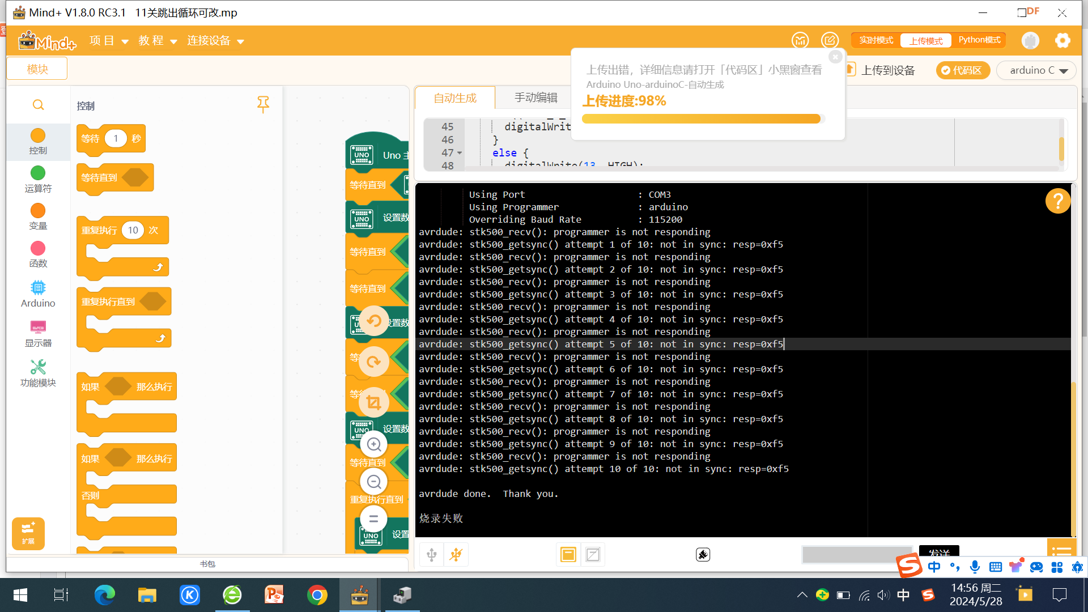Click the redo arrow on the stage
Image resolution: width=1088 pixels, height=612 pixels.
coord(374,362)
